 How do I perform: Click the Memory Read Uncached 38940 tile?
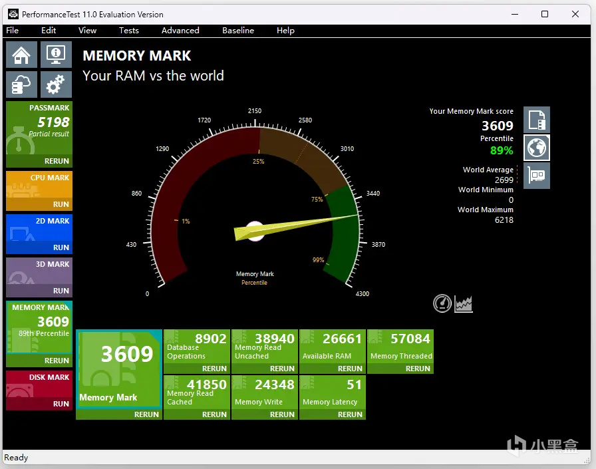265,347
